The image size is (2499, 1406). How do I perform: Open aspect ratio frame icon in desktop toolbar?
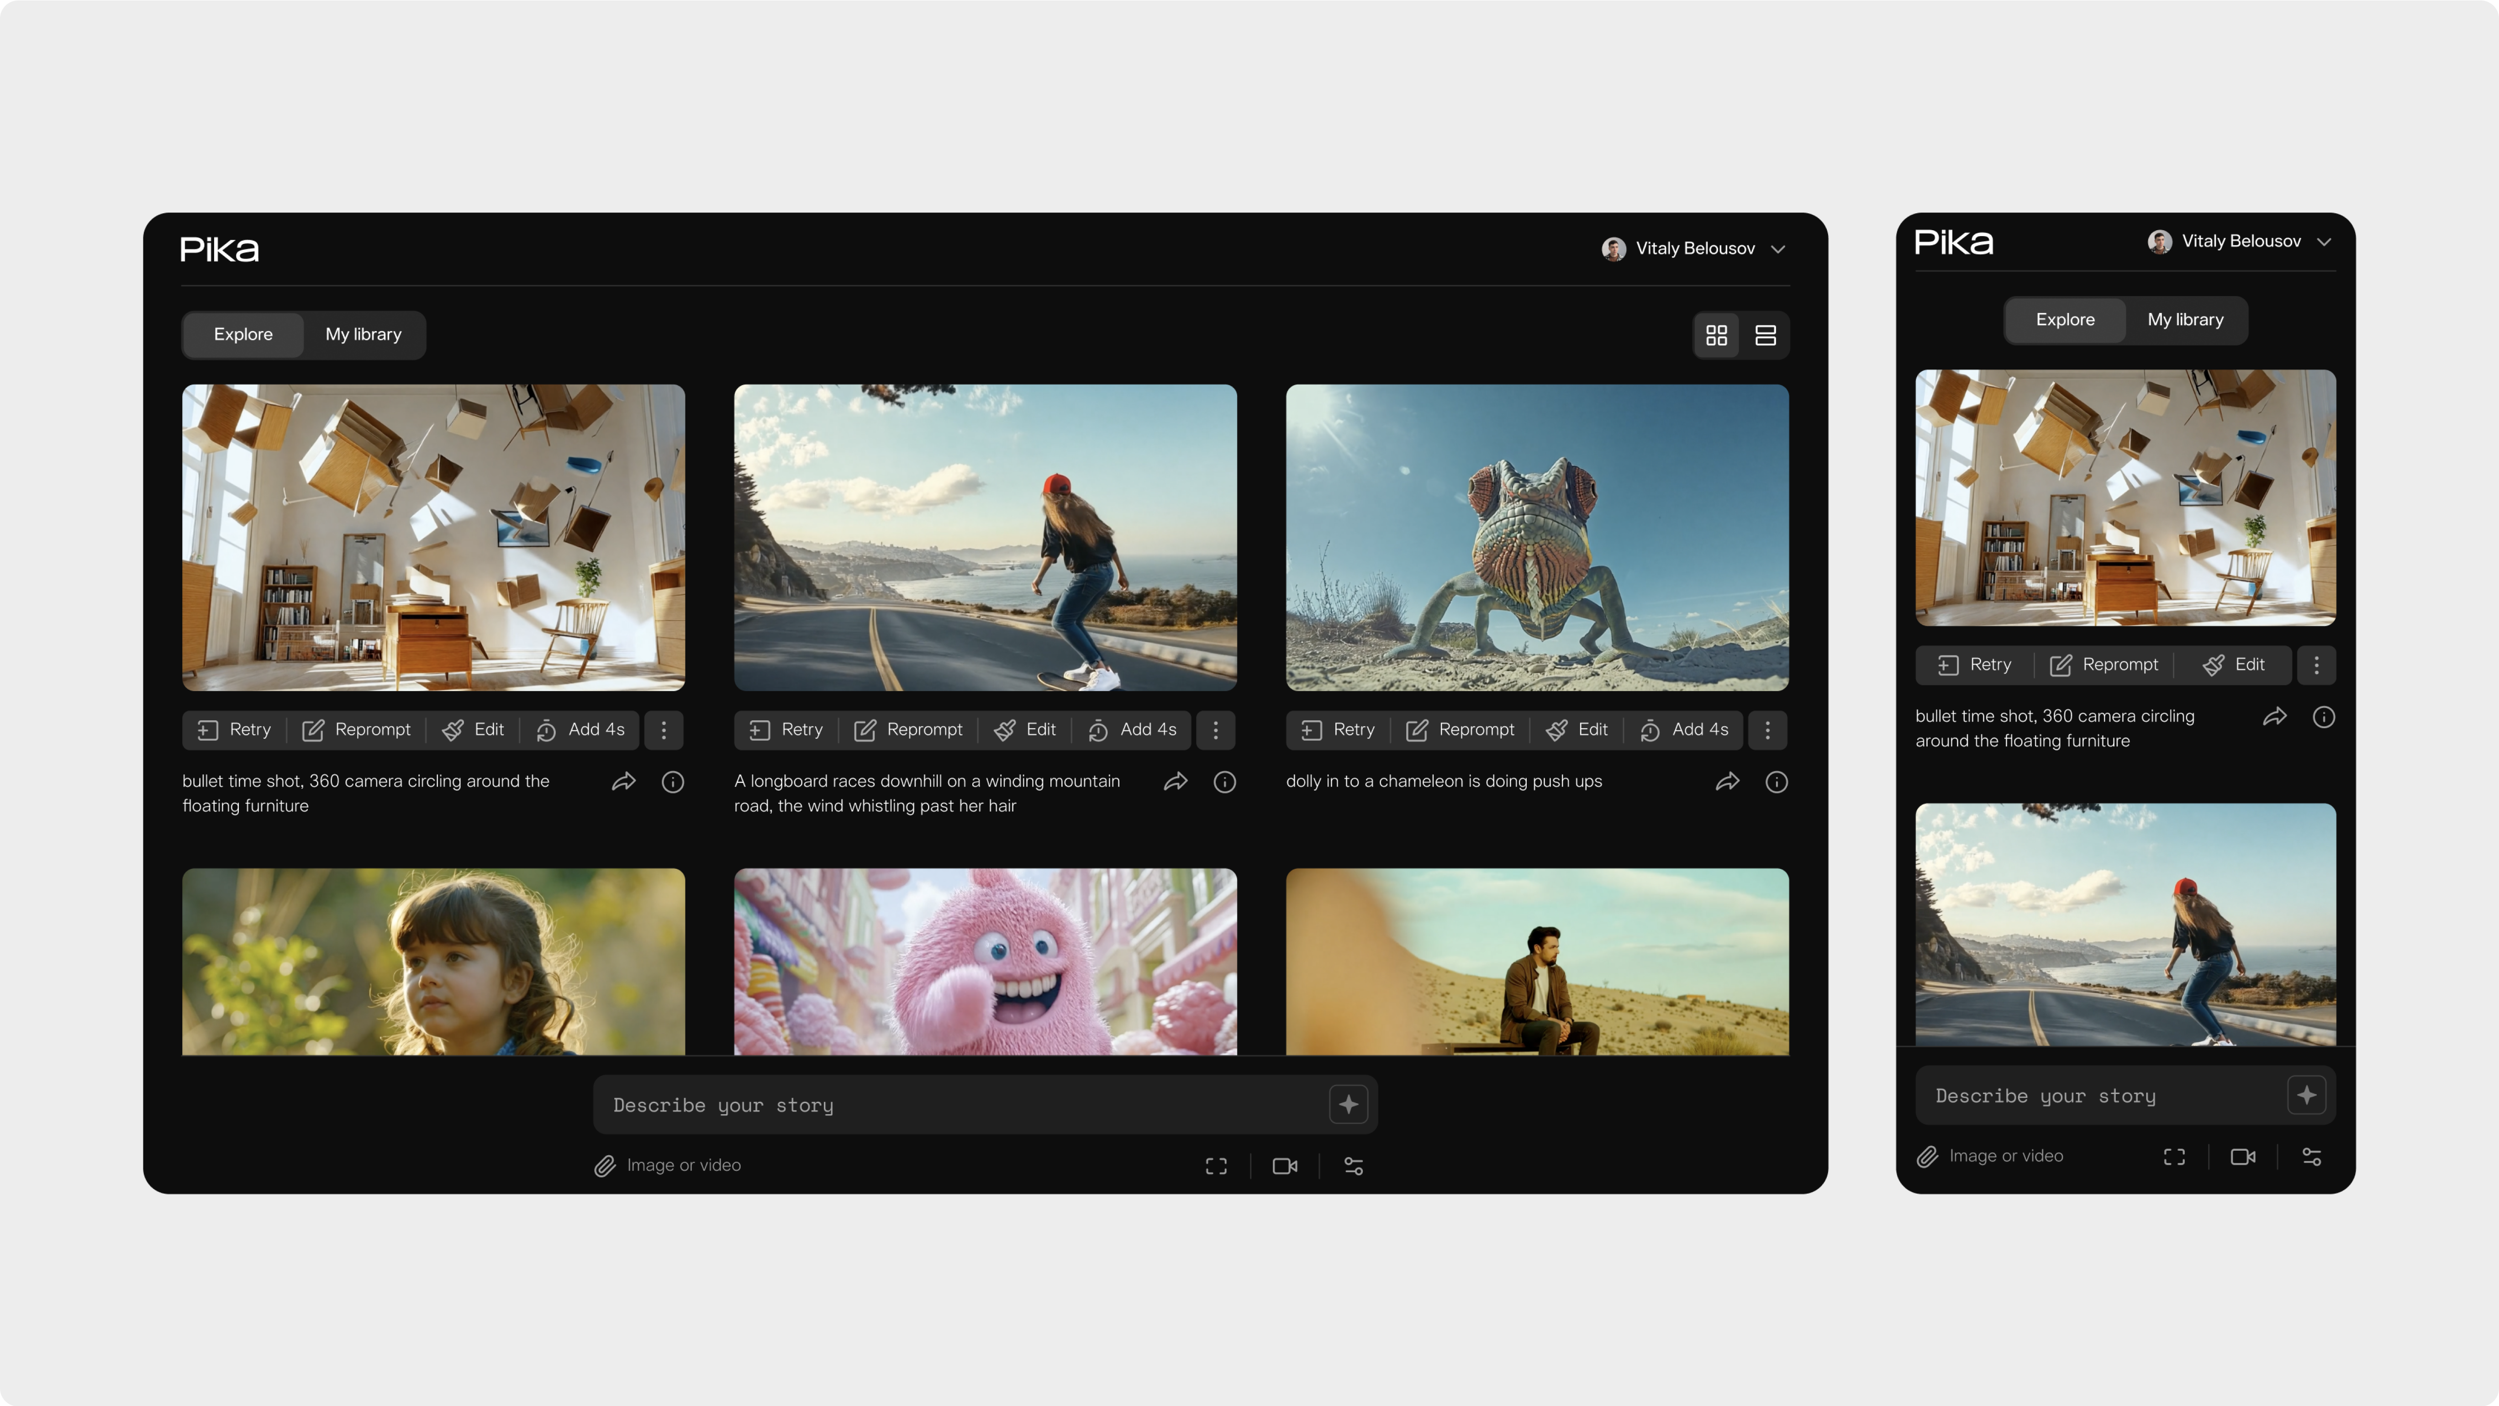(x=1216, y=1166)
